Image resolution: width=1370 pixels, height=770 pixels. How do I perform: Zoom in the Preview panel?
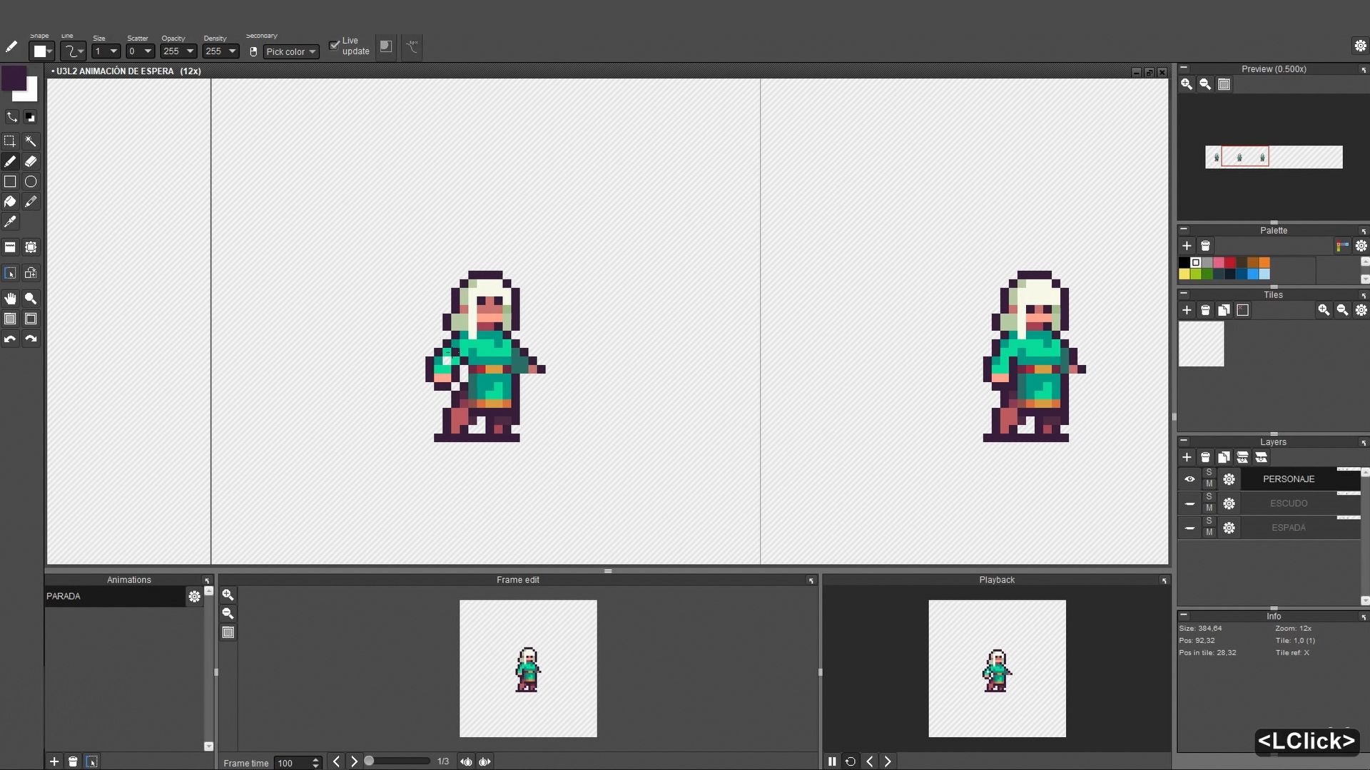point(1187,84)
